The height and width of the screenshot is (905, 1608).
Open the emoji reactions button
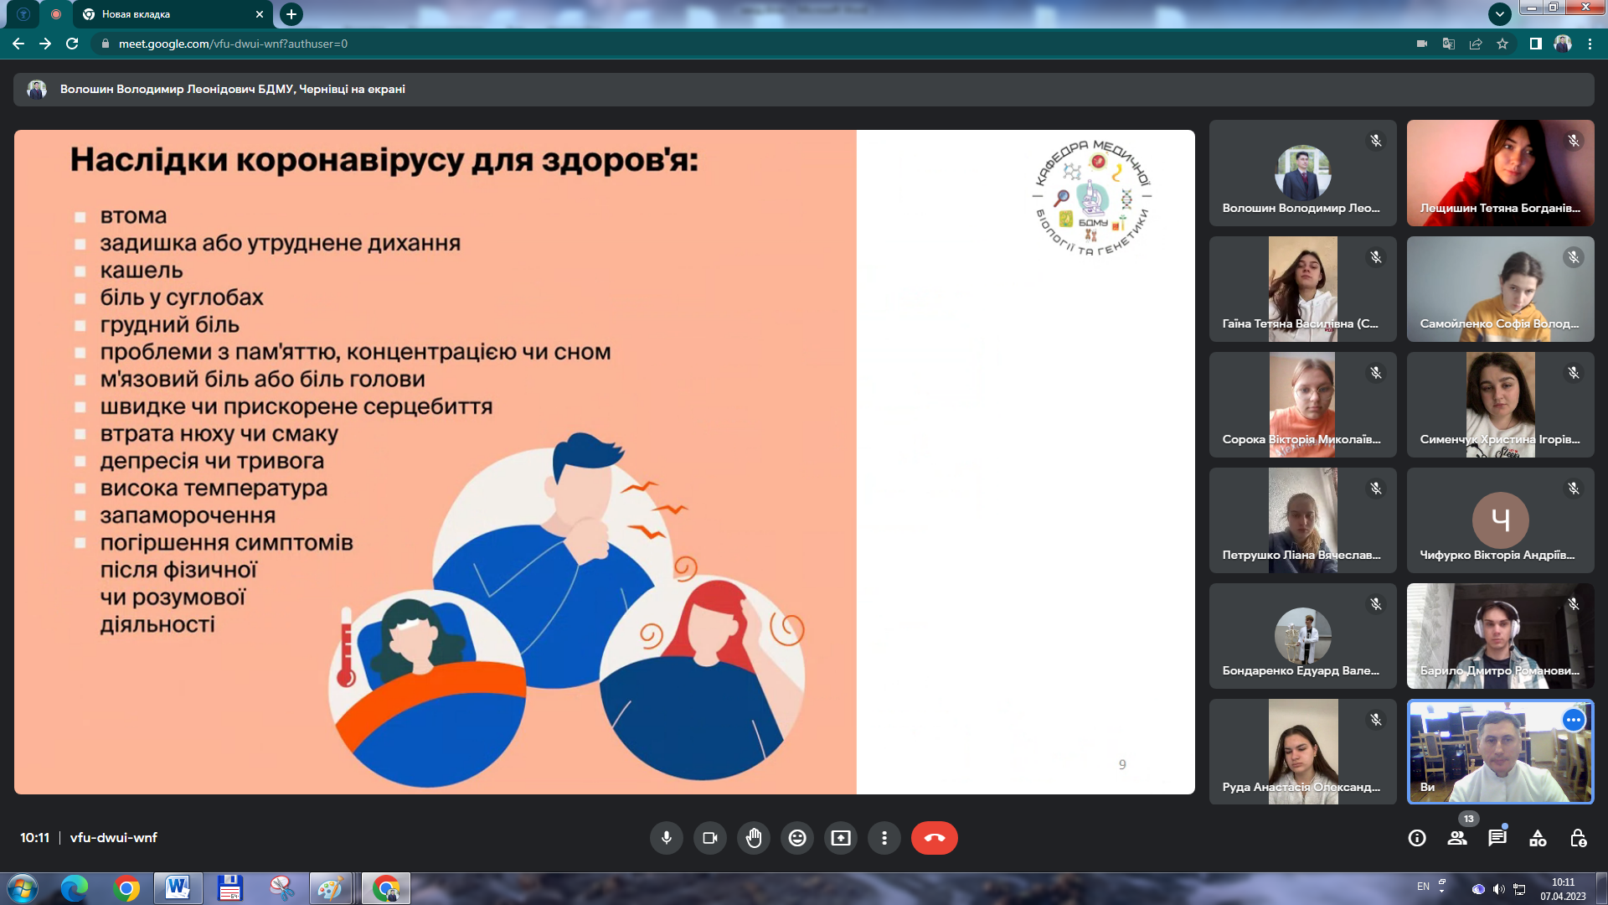[797, 838]
